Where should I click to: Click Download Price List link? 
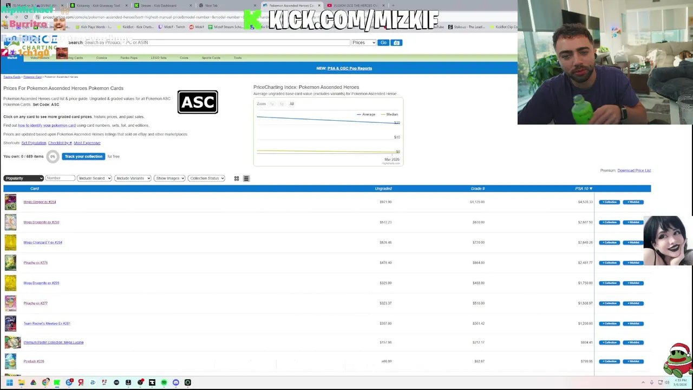634,171
